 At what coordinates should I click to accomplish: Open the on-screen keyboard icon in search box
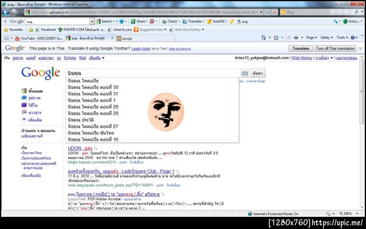point(245,73)
